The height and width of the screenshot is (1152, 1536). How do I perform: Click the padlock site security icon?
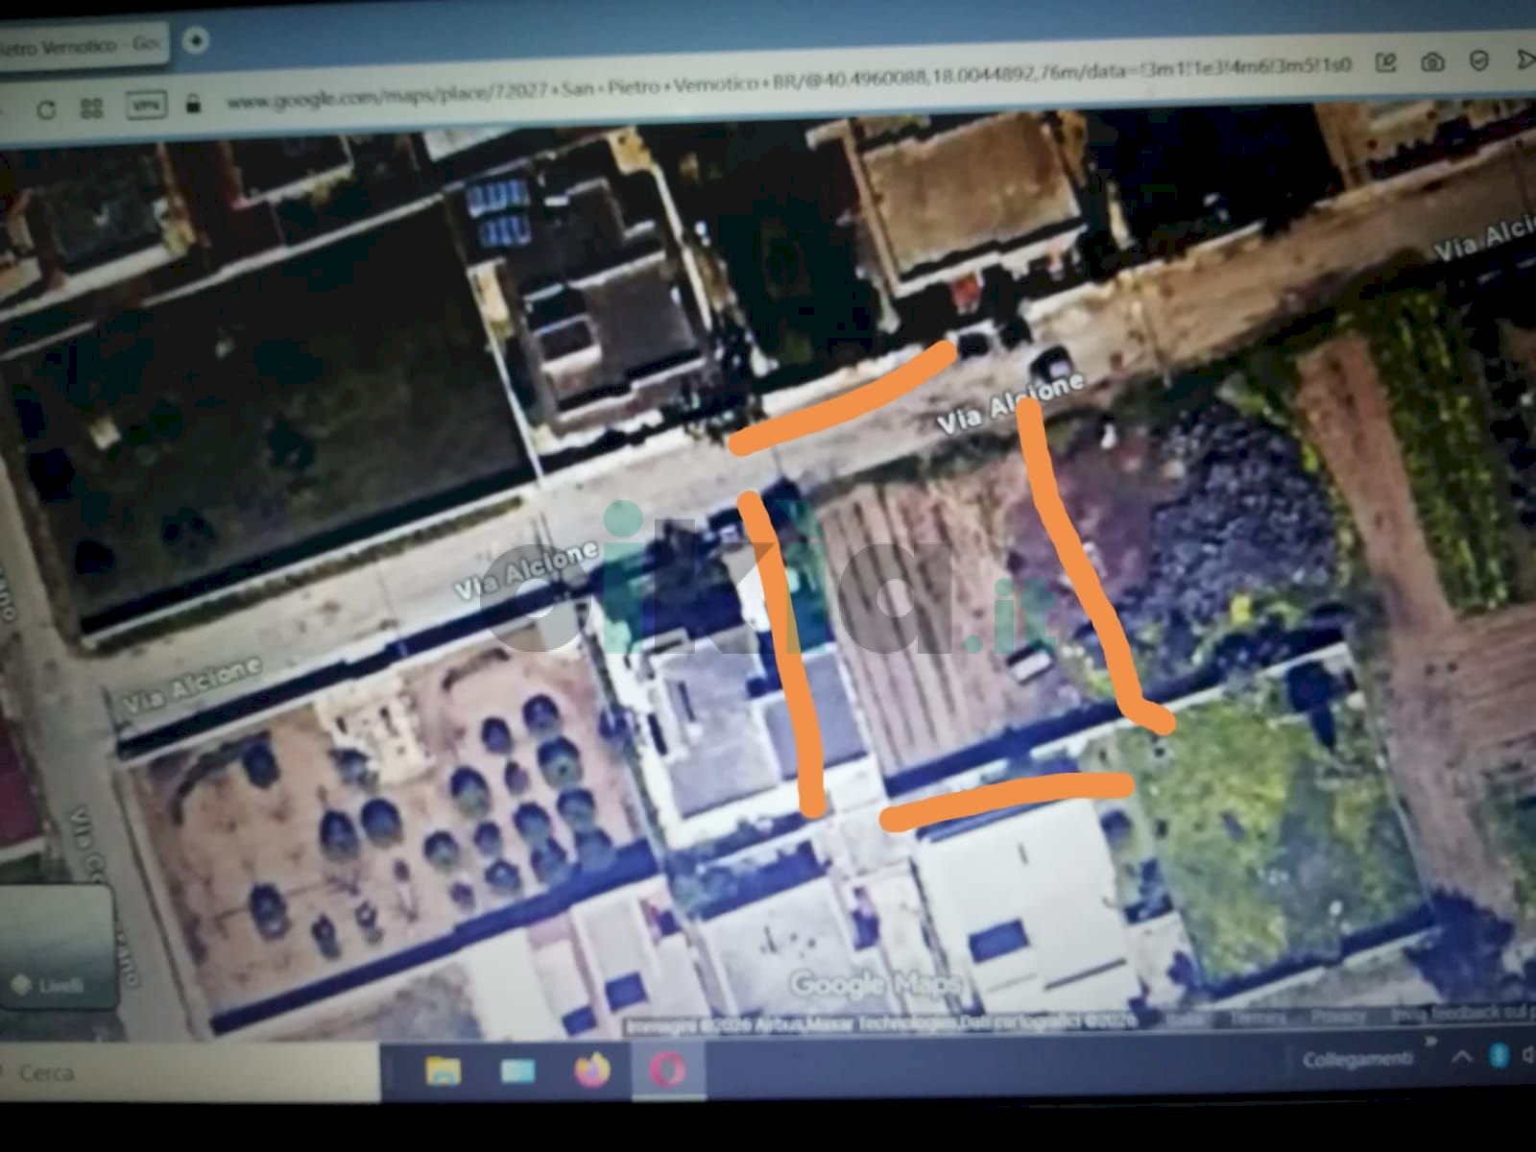pyautogui.click(x=193, y=102)
